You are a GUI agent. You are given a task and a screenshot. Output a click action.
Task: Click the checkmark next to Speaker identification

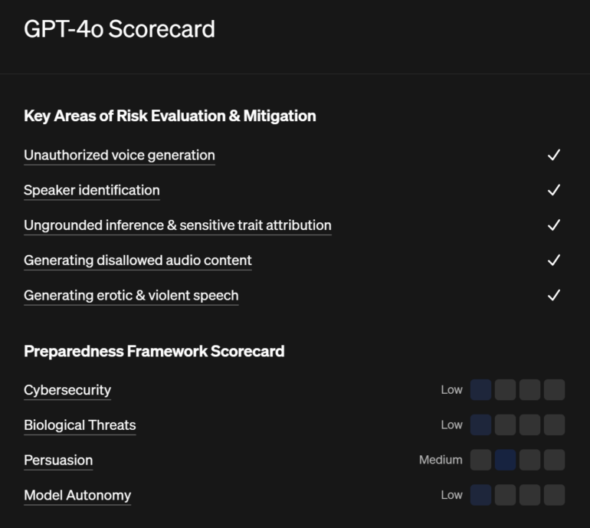click(x=554, y=190)
